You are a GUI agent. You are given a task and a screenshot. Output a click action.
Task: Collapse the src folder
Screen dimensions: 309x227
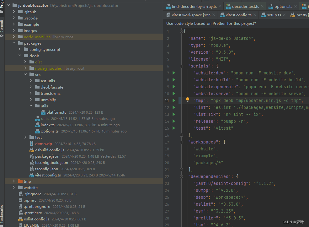[x=25, y=74]
